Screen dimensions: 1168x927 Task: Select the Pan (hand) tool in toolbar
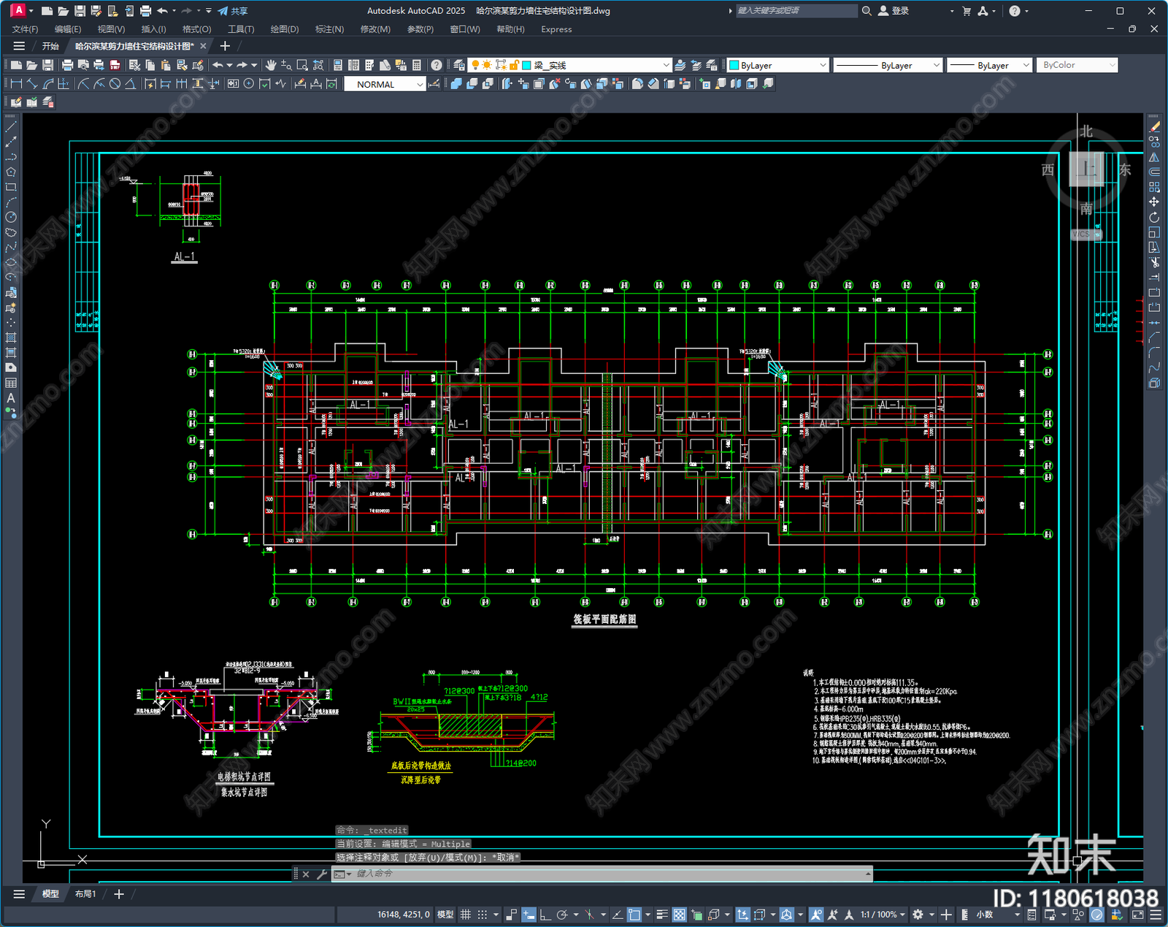[x=271, y=65]
